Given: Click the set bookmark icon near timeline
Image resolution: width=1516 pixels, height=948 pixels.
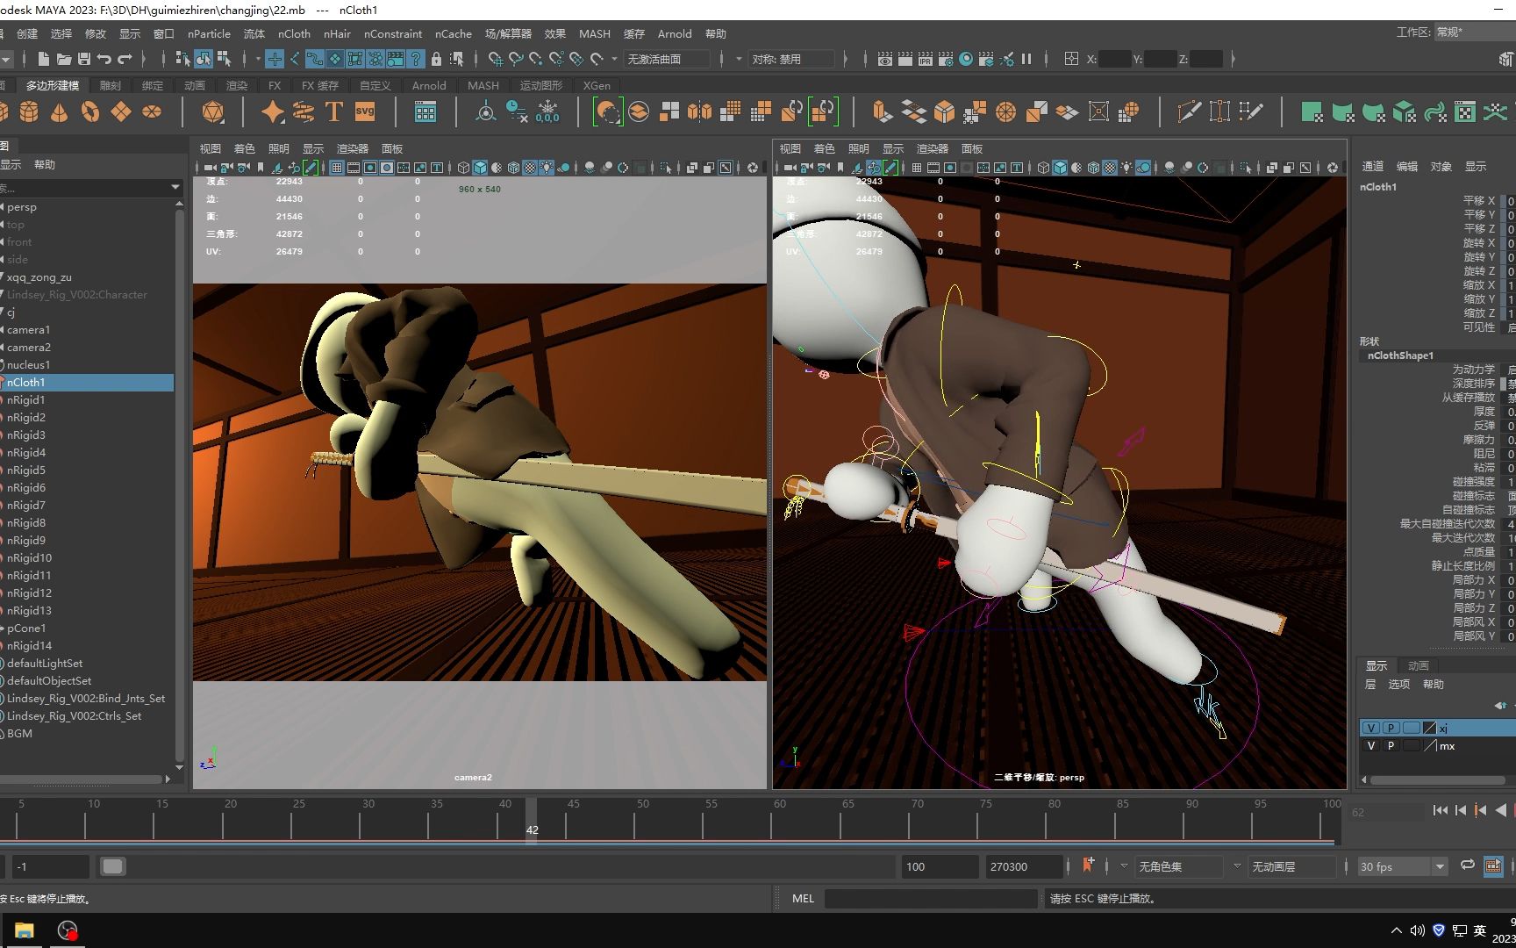Looking at the screenshot, I should coord(1088,865).
